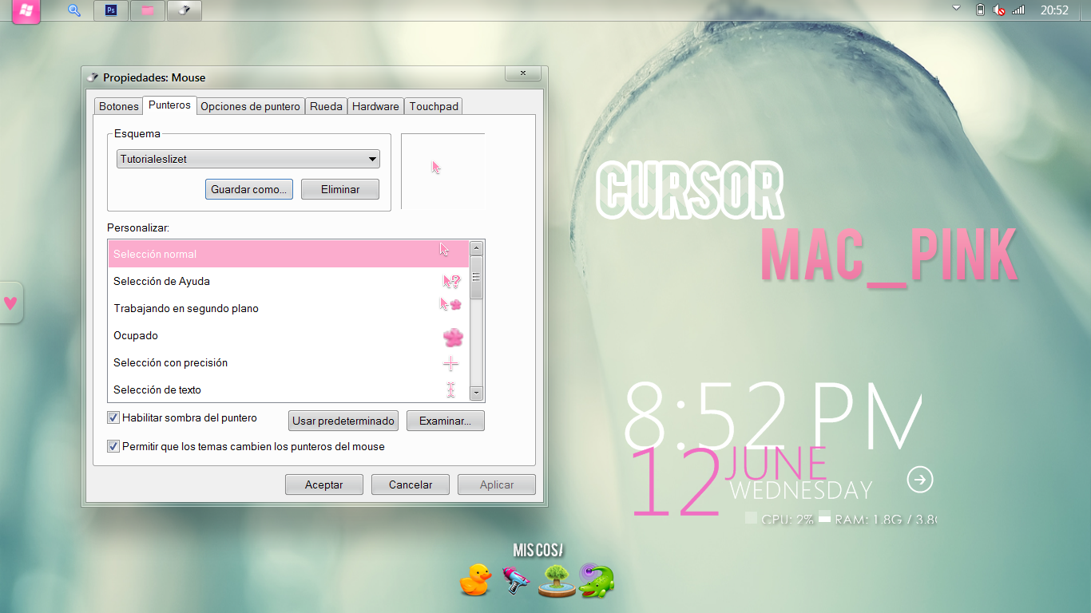The image size is (1091, 613).
Task: Open the yellow duck desktop icon
Action: 475,580
